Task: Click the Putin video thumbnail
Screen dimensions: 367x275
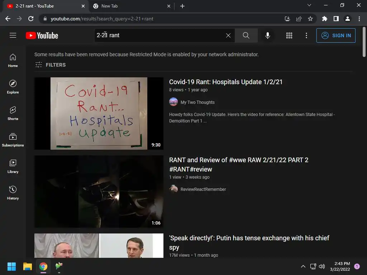Action: point(99,246)
